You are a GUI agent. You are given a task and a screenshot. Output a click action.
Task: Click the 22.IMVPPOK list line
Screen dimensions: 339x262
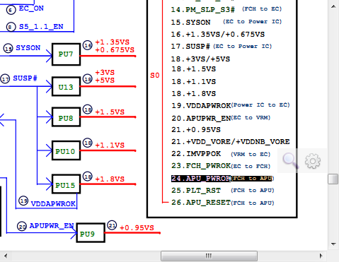[x=221, y=154]
